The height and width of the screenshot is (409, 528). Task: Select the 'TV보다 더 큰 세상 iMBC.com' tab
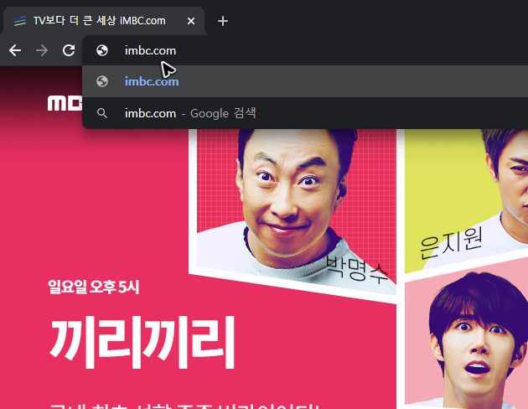(104, 21)
